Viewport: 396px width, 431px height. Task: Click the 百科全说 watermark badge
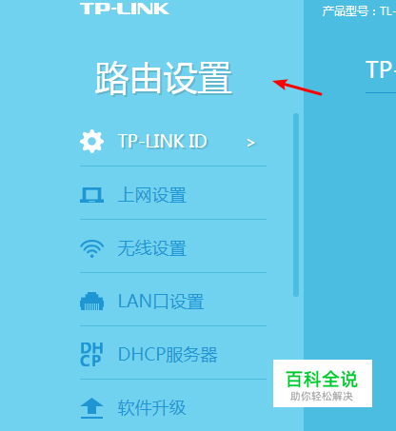323,383
